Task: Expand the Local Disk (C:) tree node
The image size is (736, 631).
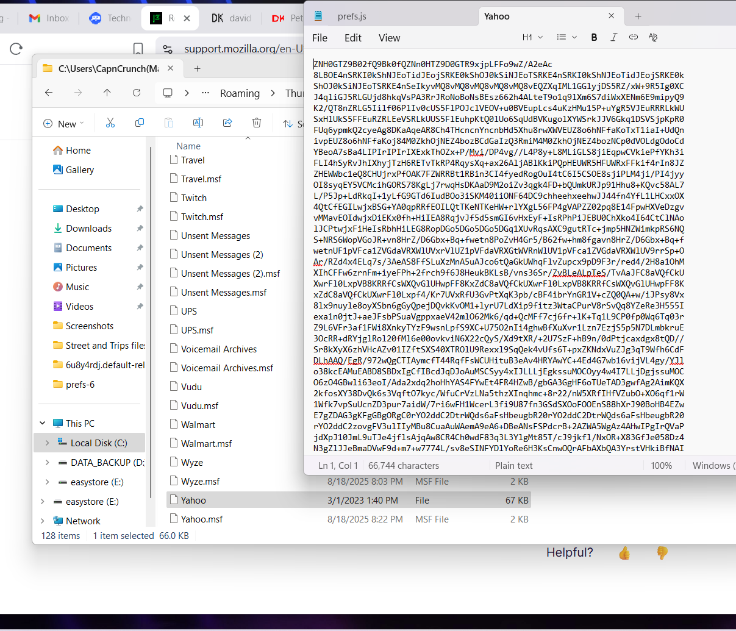Action: tap(48, 443)
